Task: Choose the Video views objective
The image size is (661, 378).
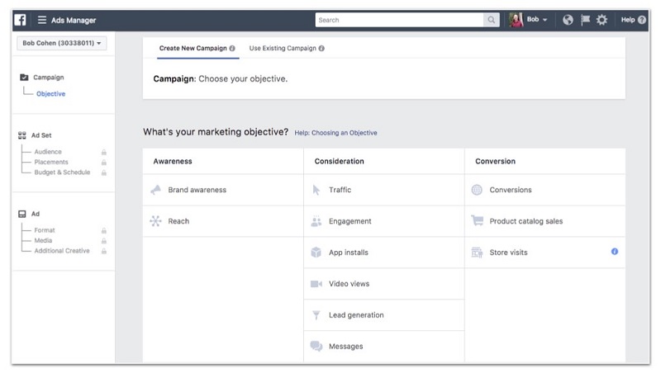Action: [x=384, y=284]
